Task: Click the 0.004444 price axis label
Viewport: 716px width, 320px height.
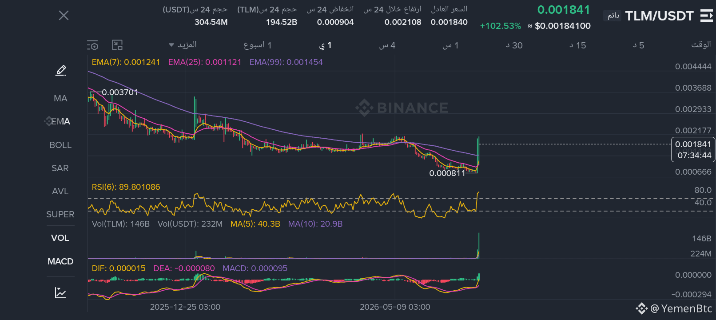Action: [x=693, y=67]
